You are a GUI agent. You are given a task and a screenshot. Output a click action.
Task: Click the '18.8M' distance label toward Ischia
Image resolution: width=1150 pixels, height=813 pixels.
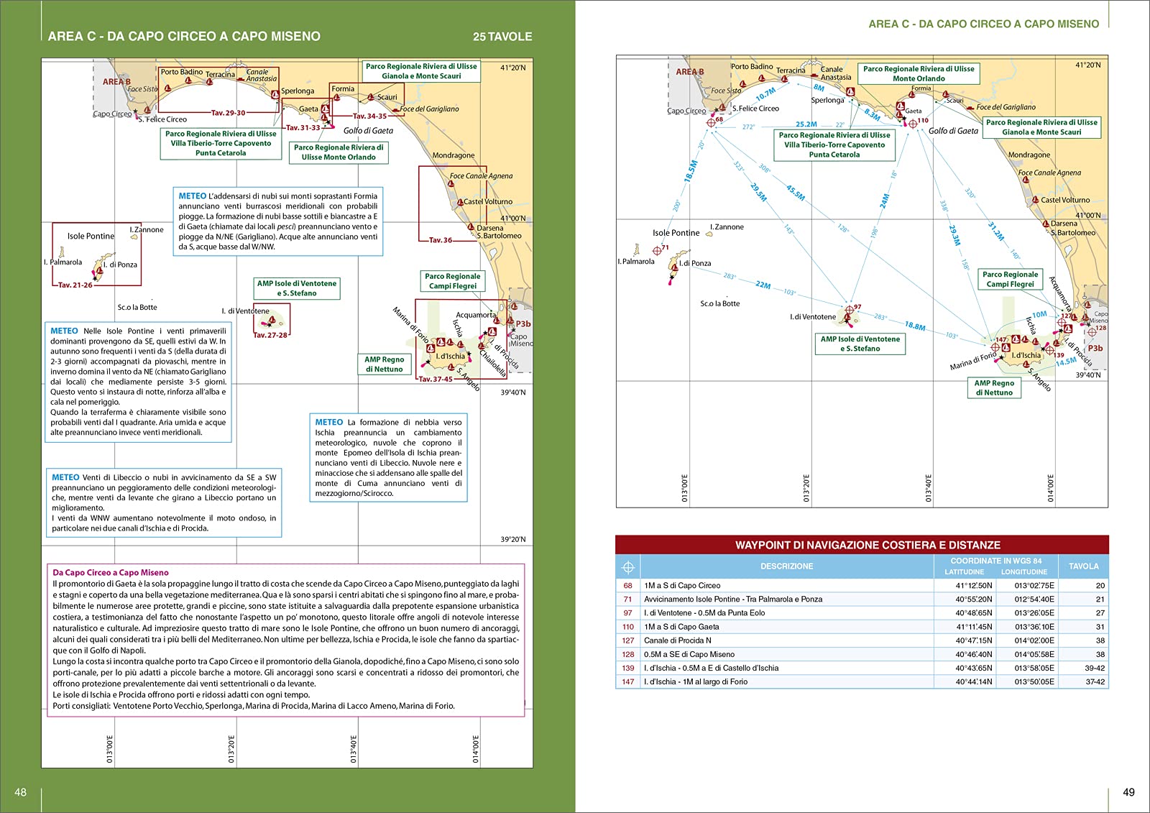[x=915, y=326]
